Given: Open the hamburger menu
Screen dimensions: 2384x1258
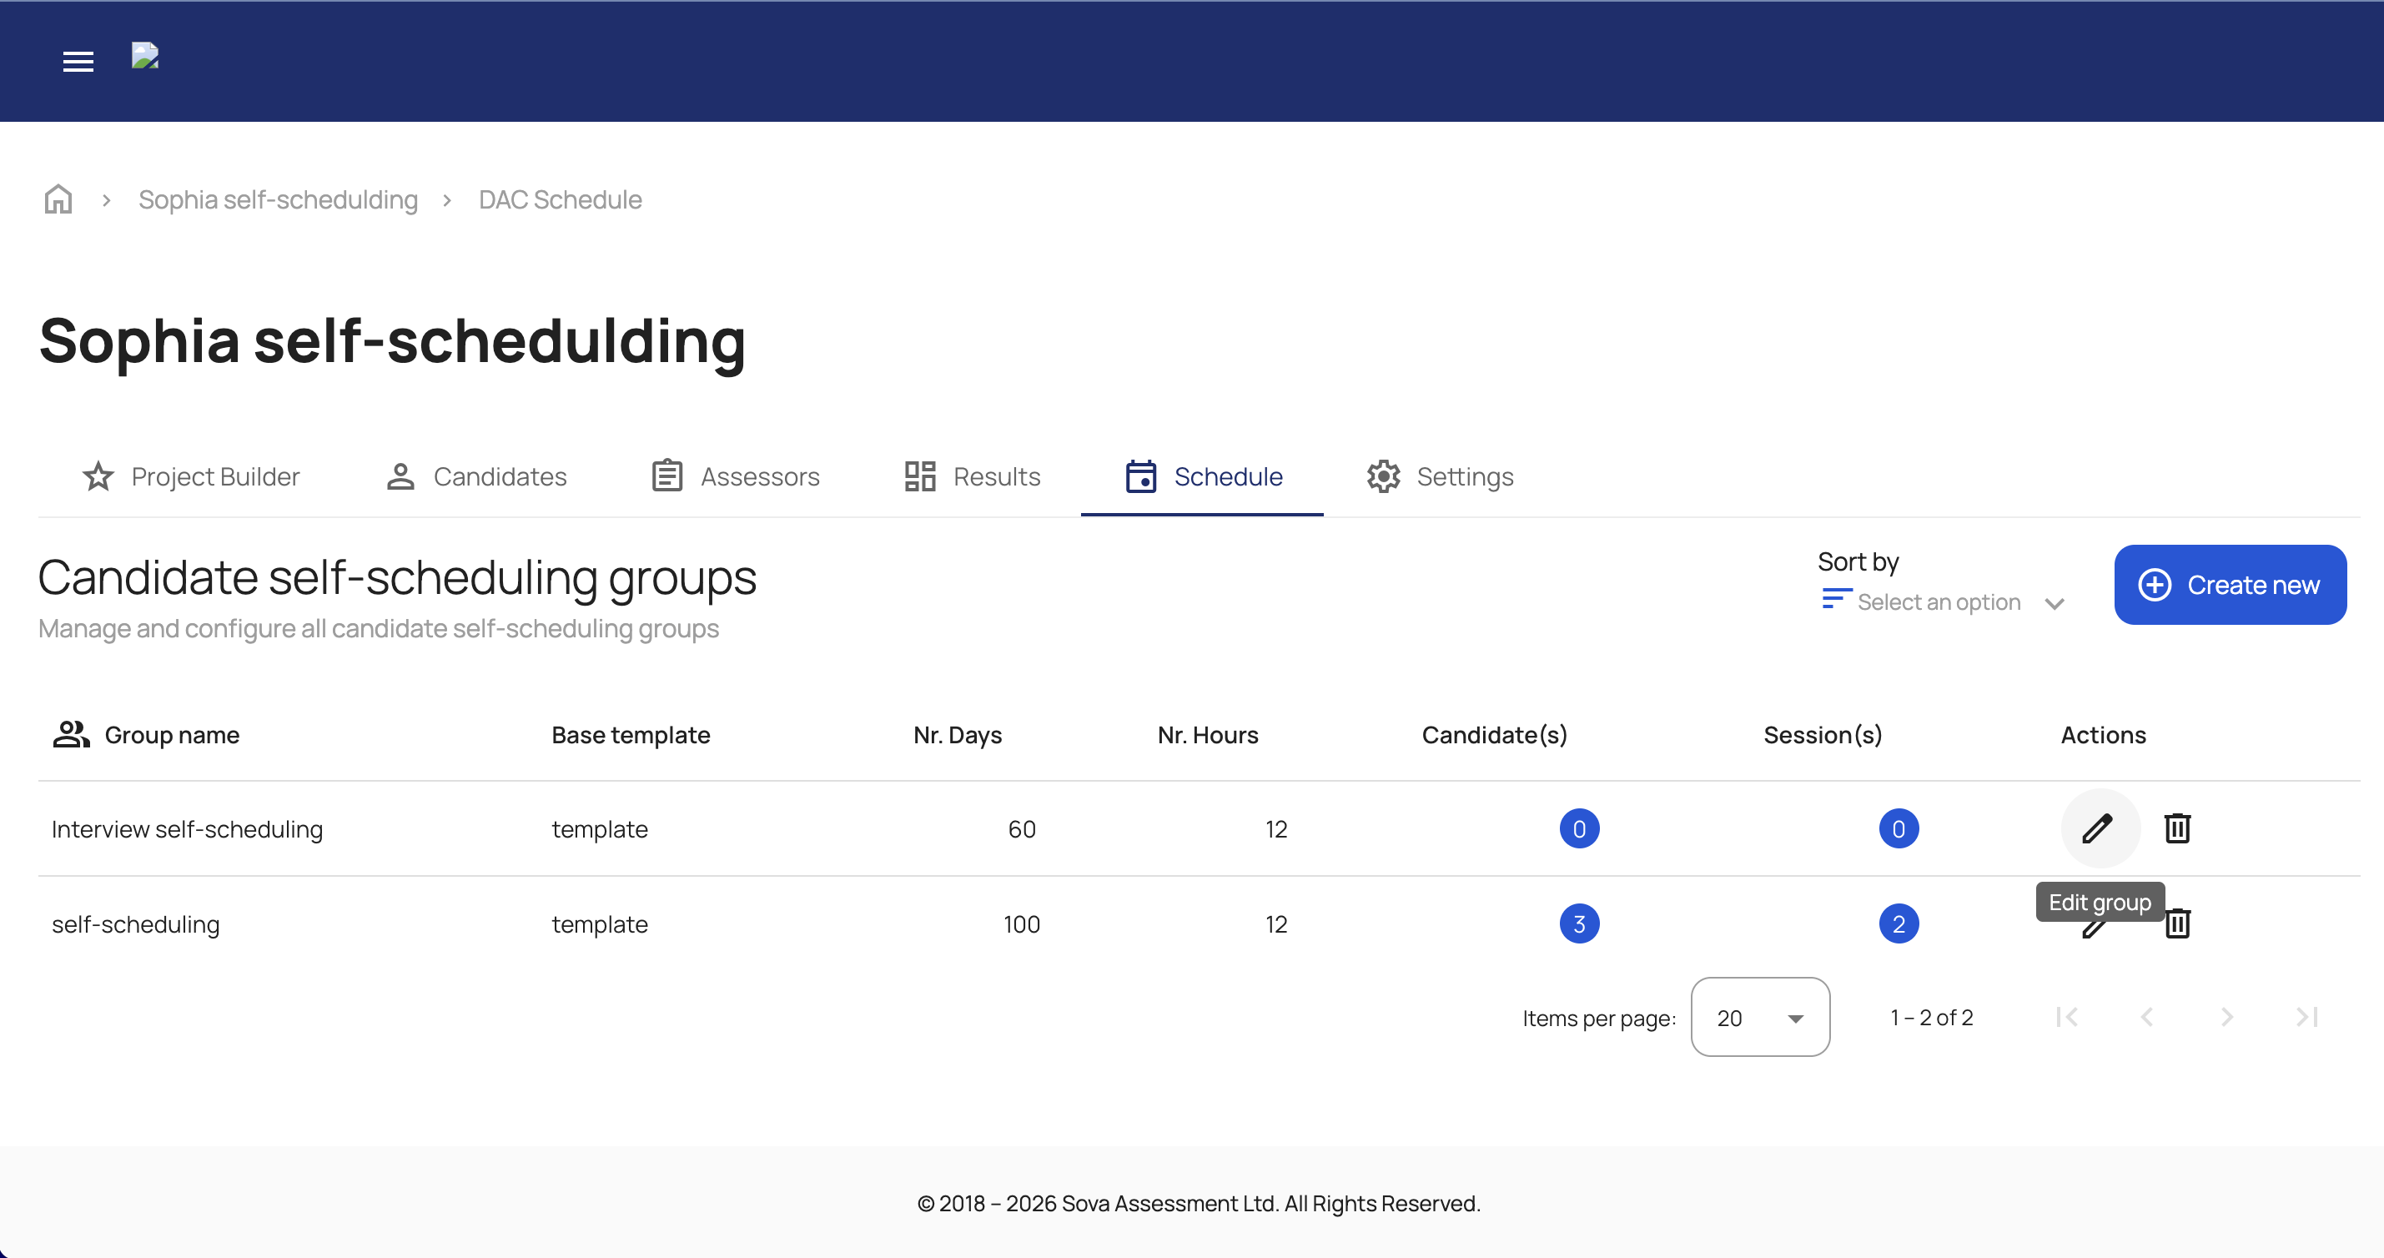Looking at the screenshot, I should [78, 62].
